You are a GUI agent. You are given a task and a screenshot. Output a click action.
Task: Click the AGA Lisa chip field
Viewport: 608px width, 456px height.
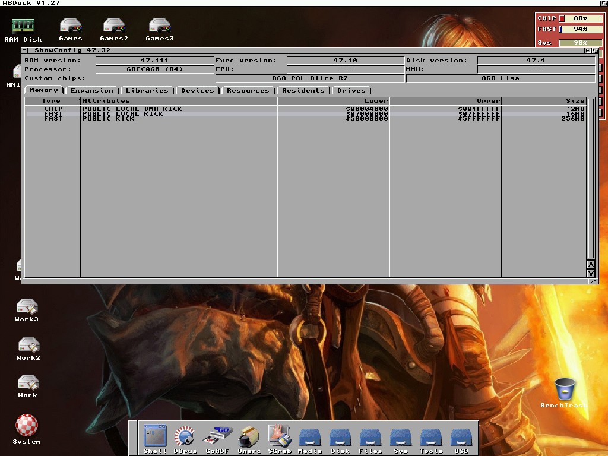click(x=501, y=78)
